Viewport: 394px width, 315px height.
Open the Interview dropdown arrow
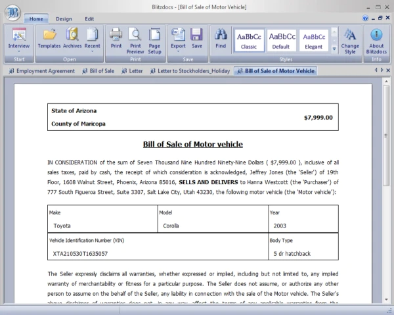[19, 51]
